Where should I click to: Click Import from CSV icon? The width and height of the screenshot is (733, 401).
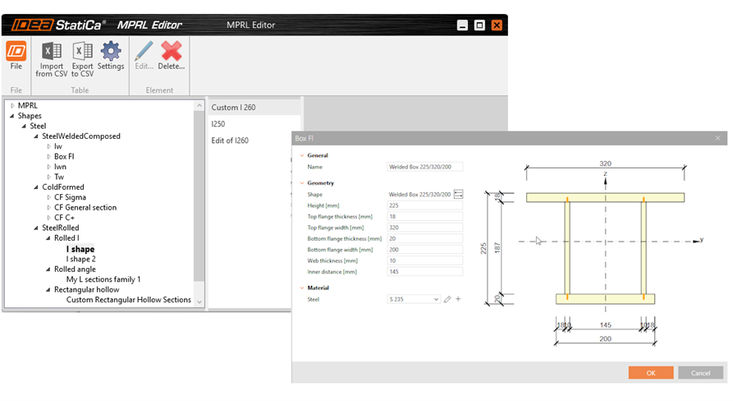tap(52, 53)
